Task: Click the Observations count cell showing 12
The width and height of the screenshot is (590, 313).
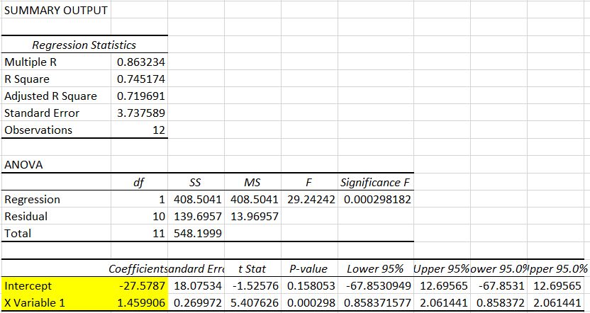Action: pos(158,130)
